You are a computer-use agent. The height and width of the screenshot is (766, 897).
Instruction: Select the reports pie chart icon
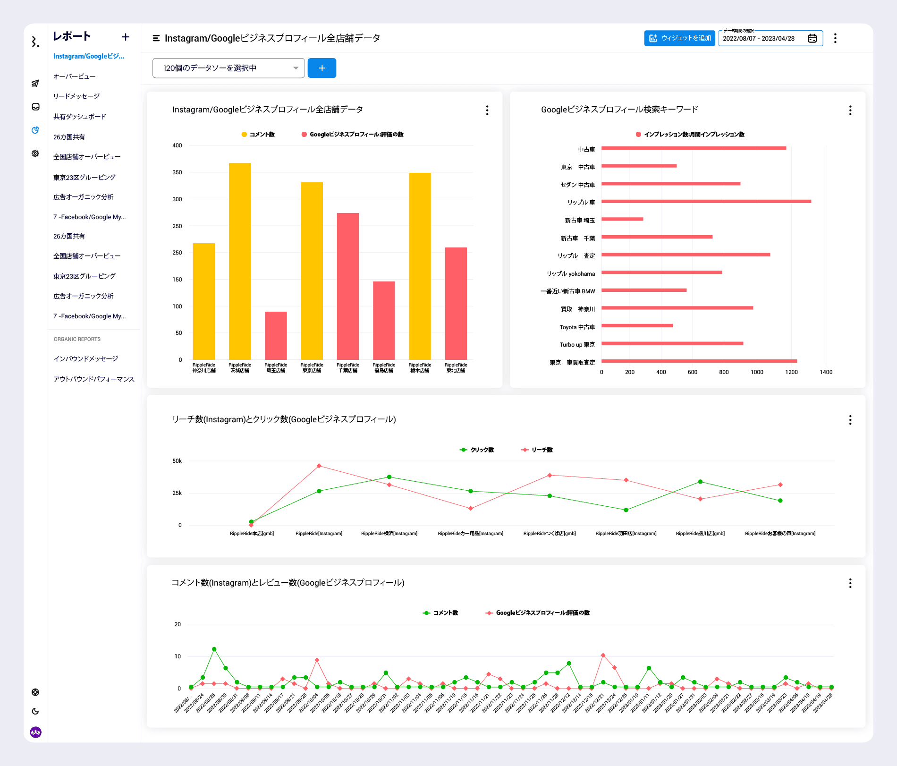click(x=35, y=130)
